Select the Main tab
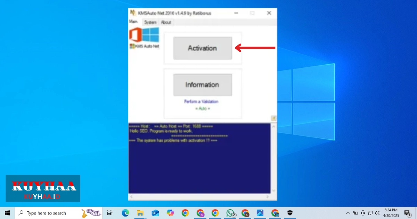Image resolution: width=417 pixels, height=219 pixels. pos(133,22)
